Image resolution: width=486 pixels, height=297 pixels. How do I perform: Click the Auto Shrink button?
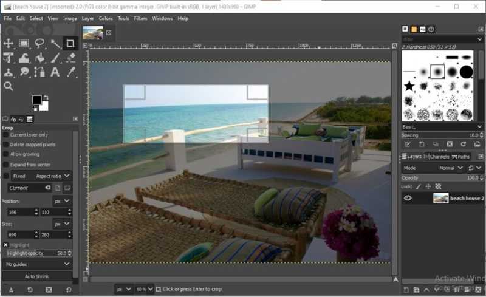[38, 276]
